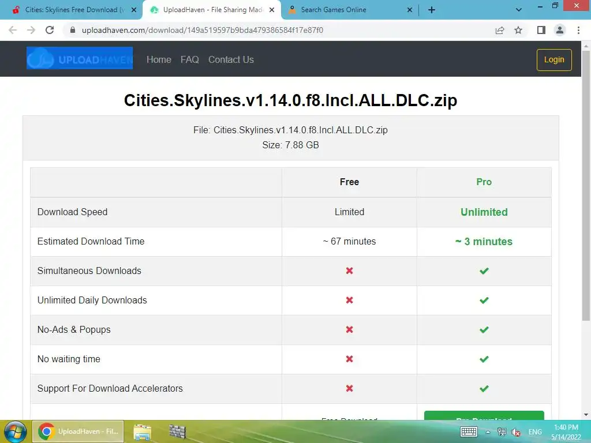
Task: Open the Windows Start orb
Action: point(15,431)
